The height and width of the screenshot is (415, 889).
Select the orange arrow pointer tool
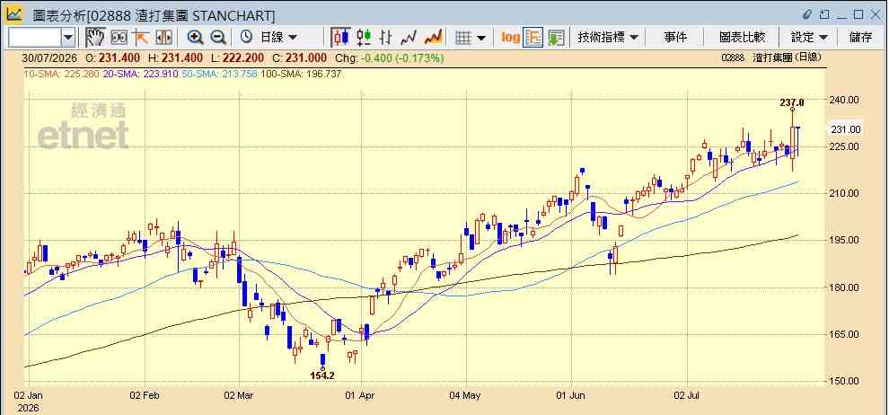(140, 38)
